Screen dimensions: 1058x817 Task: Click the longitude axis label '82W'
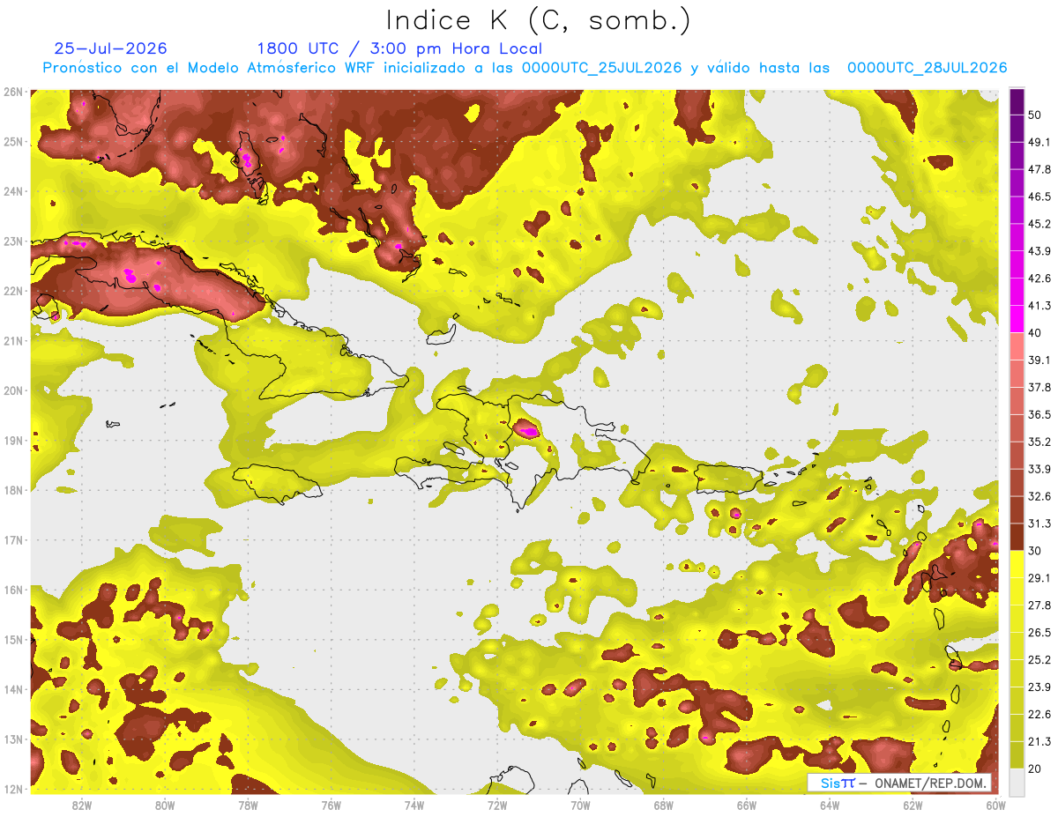coord(82,805)
